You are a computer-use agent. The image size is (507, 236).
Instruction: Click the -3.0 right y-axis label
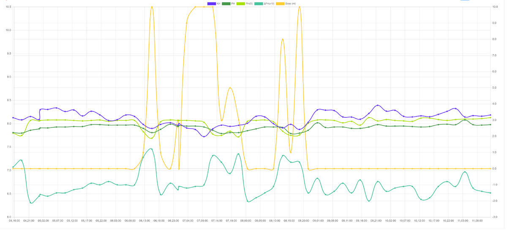coord(495,217)
